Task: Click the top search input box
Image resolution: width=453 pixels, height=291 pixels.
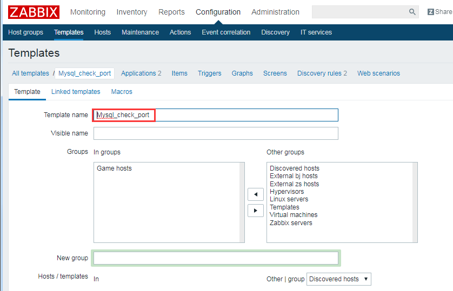Action: click(359, 12)
